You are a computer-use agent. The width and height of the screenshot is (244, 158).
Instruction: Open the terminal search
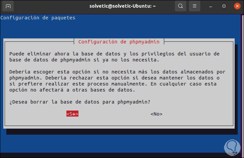coord(181,6)
